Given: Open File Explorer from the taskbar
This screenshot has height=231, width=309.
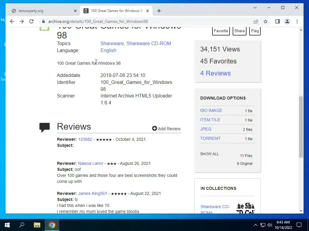Looking at the screenshot, I should [37, 225].
